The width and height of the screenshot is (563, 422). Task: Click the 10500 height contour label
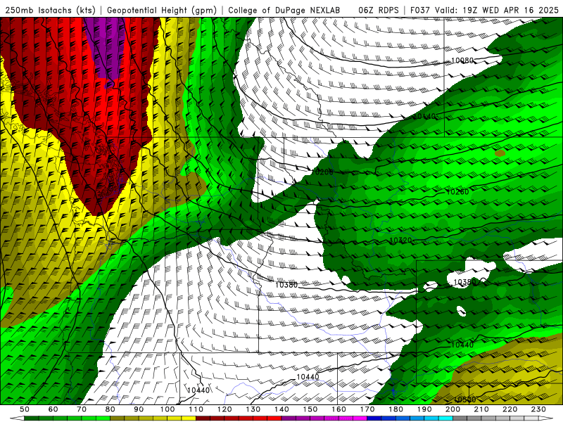pyautogui.click(x=465, y=399)
